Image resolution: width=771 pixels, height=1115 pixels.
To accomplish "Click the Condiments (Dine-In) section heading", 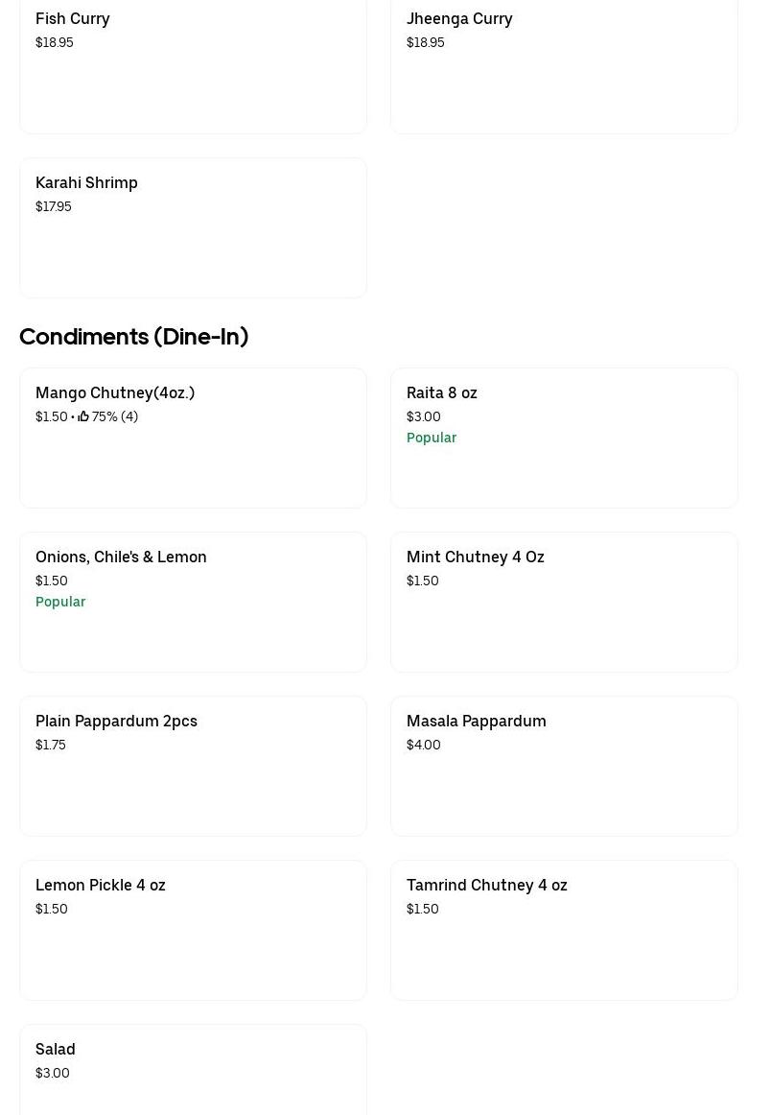I will pos(133,337).
